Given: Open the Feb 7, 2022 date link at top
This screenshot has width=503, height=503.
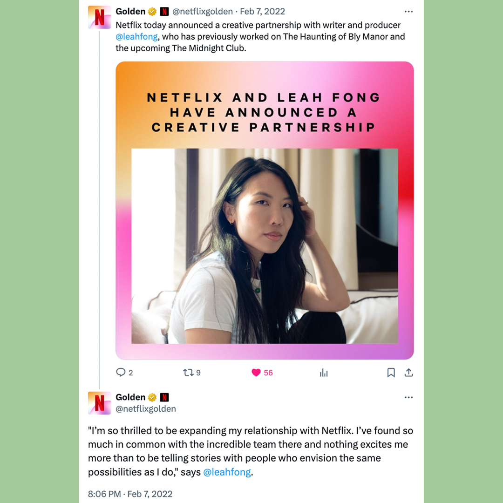Looking at the screenshot, I should coord(262,12).
